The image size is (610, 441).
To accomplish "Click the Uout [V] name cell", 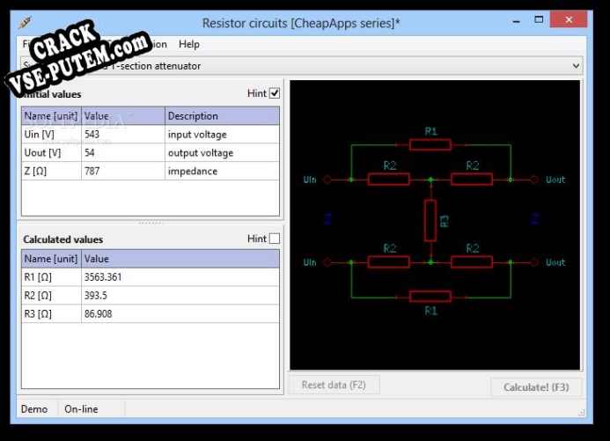I will [51, 152].
